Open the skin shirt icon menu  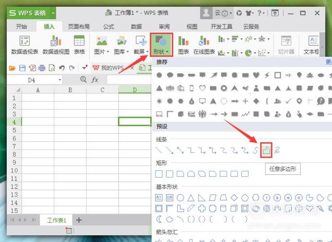pos(249,13)
